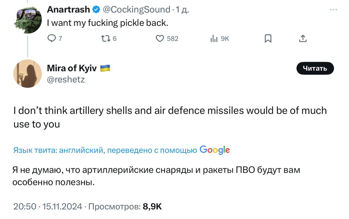The image size is (349, 219).
Task: Click the 1 д. tweet age
Action: click(182, 10)
